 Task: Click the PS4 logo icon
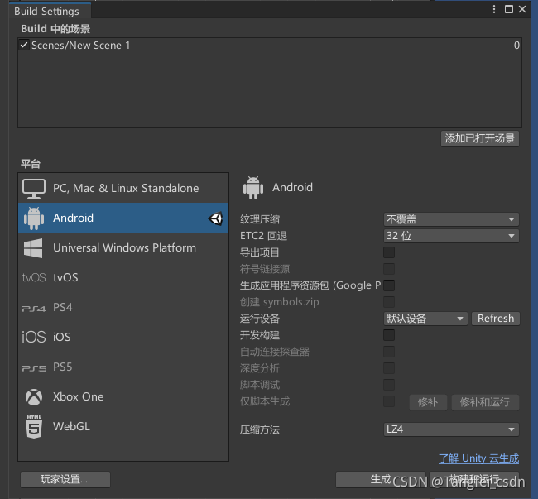click(34, 309)
